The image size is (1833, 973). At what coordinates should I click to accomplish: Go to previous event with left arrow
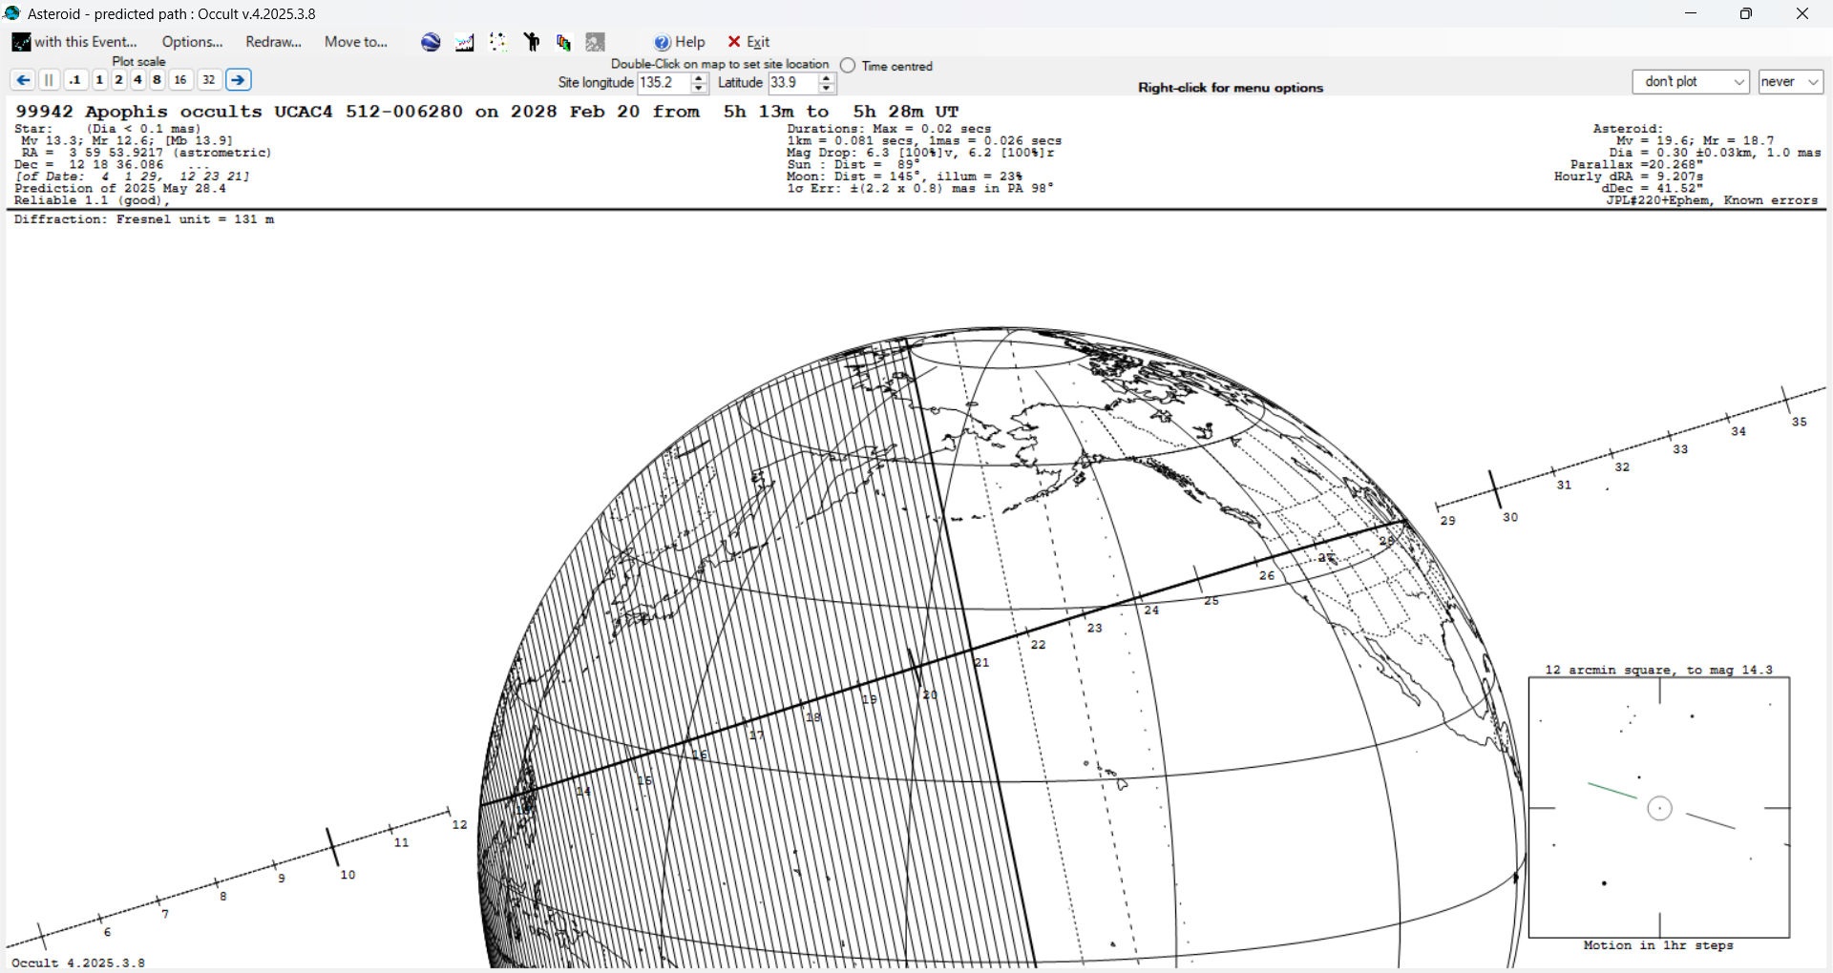pos(23,80)
